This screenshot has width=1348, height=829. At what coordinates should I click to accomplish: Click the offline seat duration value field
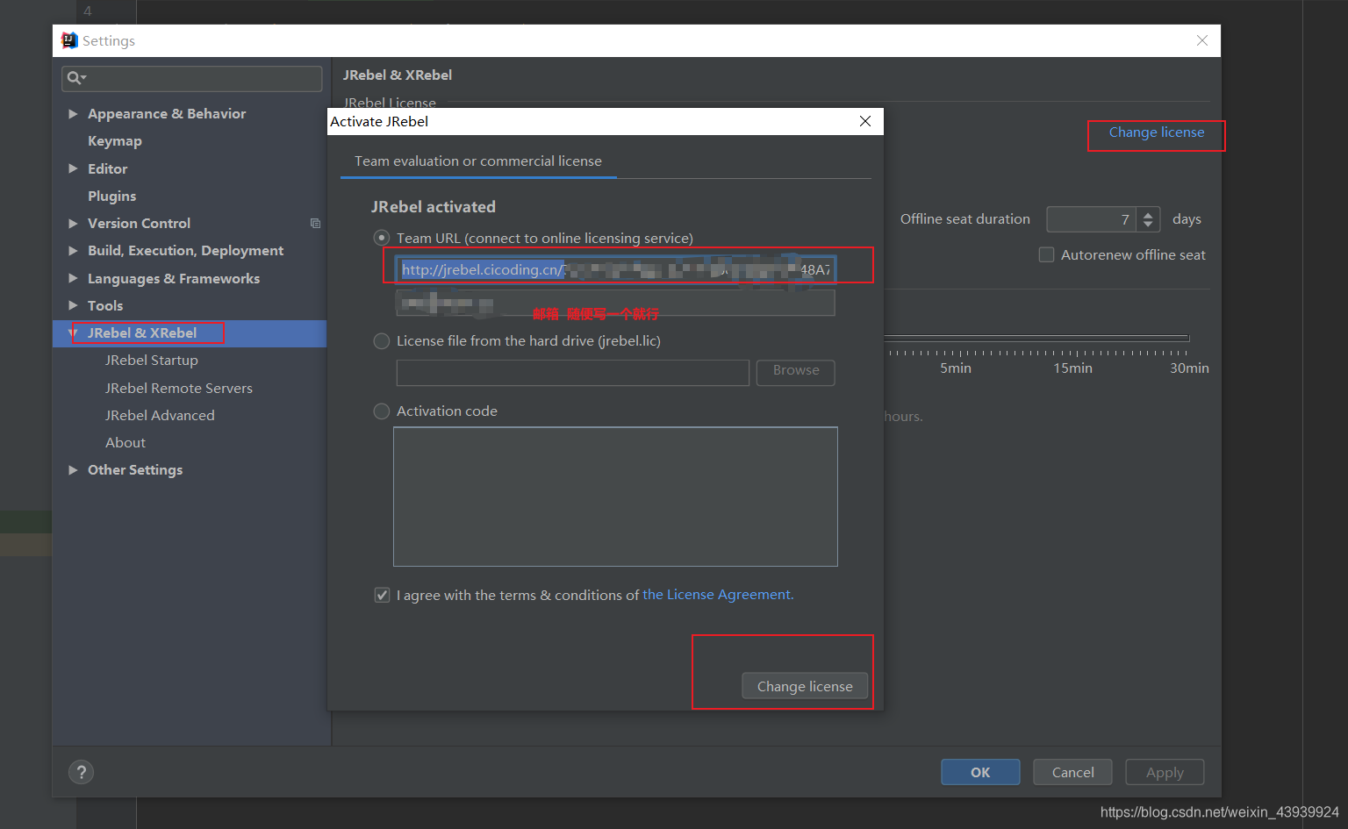click(1092, 219)
